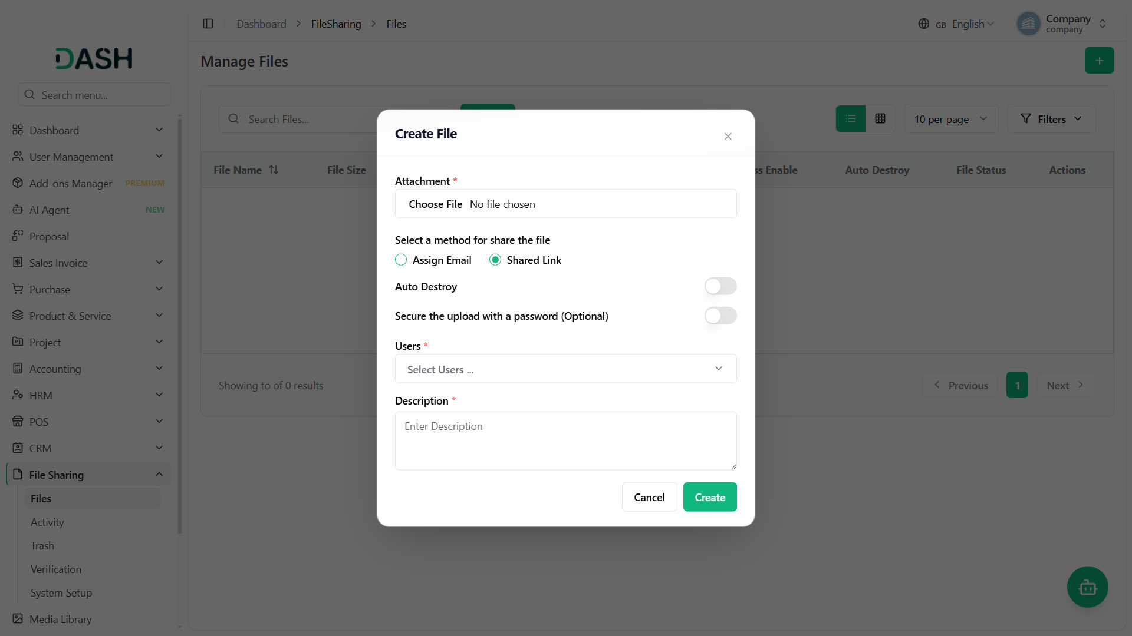Click the Proposal sidebar icon

[x=18, y=236]
